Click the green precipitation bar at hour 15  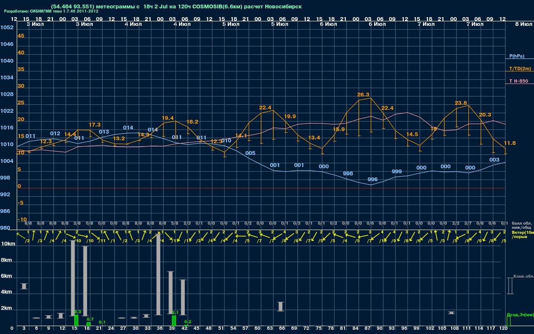tap(76, 320)
